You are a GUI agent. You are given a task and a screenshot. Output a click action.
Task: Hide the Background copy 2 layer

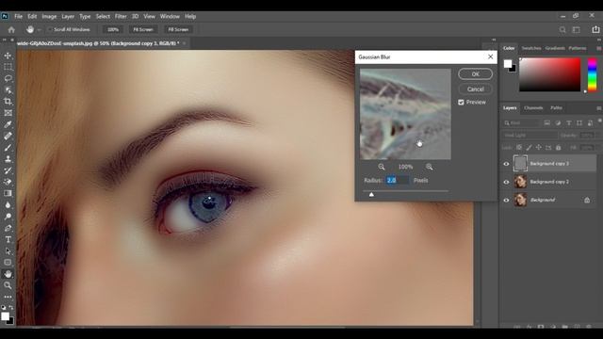coord(507,182)
